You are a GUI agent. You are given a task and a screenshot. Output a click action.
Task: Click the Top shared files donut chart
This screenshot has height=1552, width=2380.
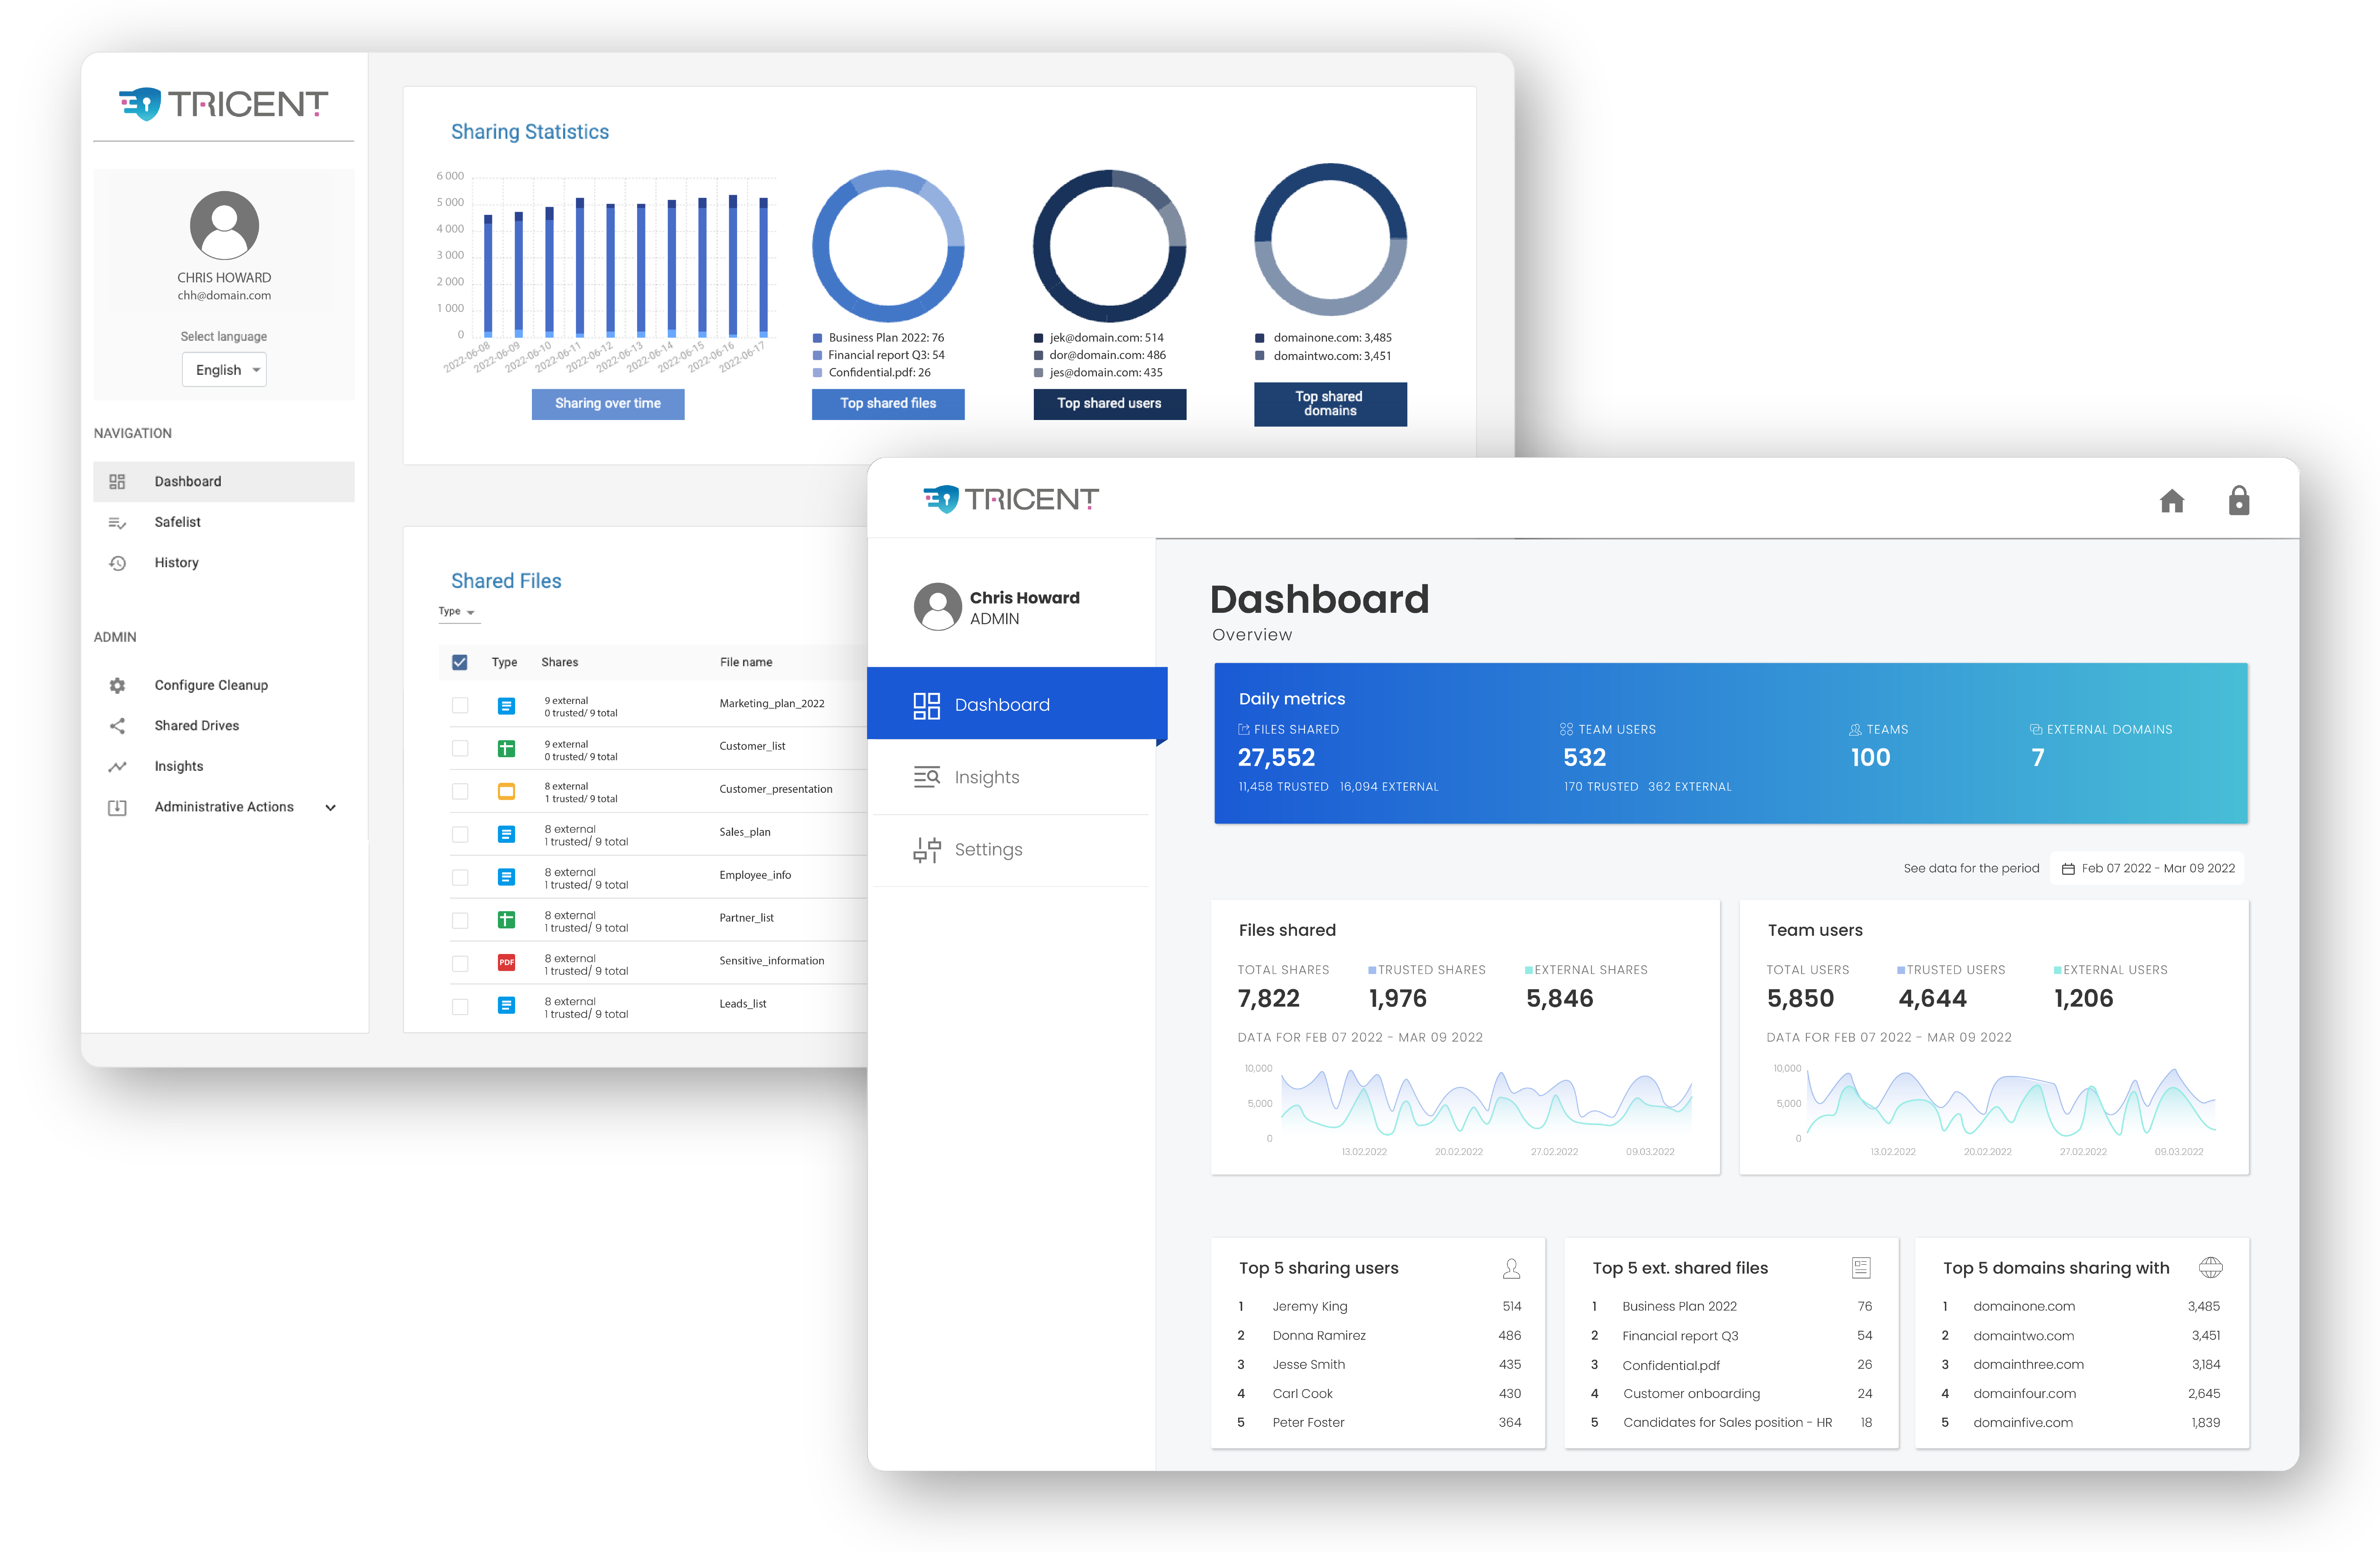pos(888,246)
